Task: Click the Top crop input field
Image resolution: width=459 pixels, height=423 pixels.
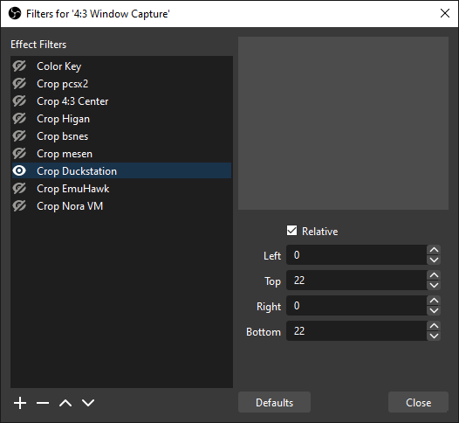Action: pos(357,281)
